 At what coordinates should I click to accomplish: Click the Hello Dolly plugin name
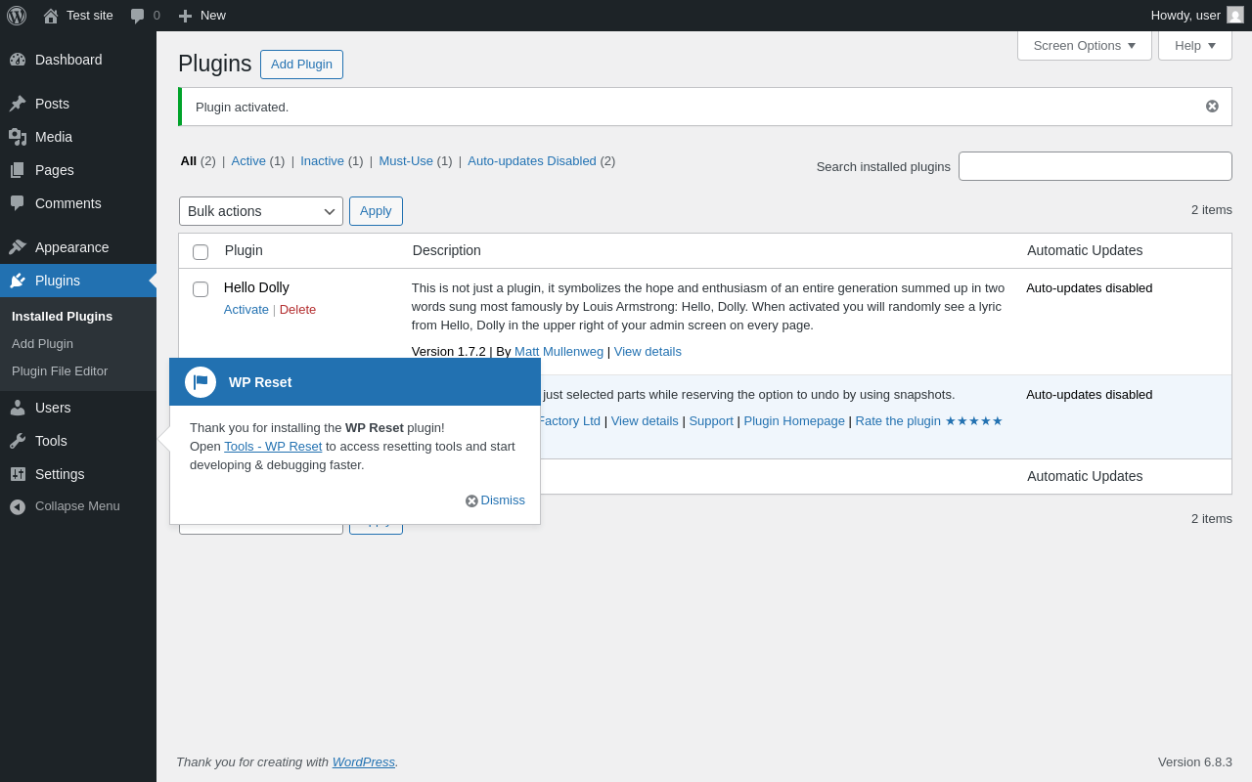256,287
